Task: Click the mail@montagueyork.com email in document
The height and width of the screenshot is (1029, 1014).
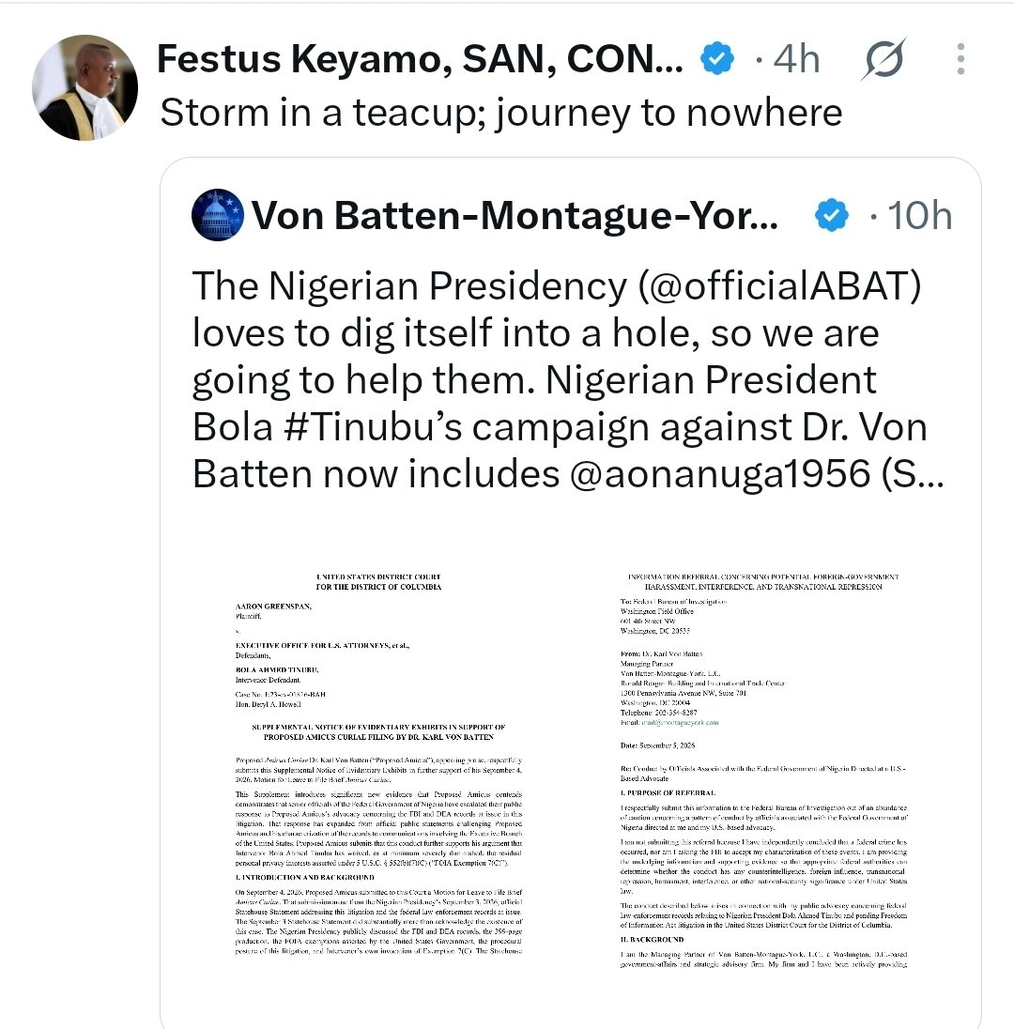Action: point(680,723)
